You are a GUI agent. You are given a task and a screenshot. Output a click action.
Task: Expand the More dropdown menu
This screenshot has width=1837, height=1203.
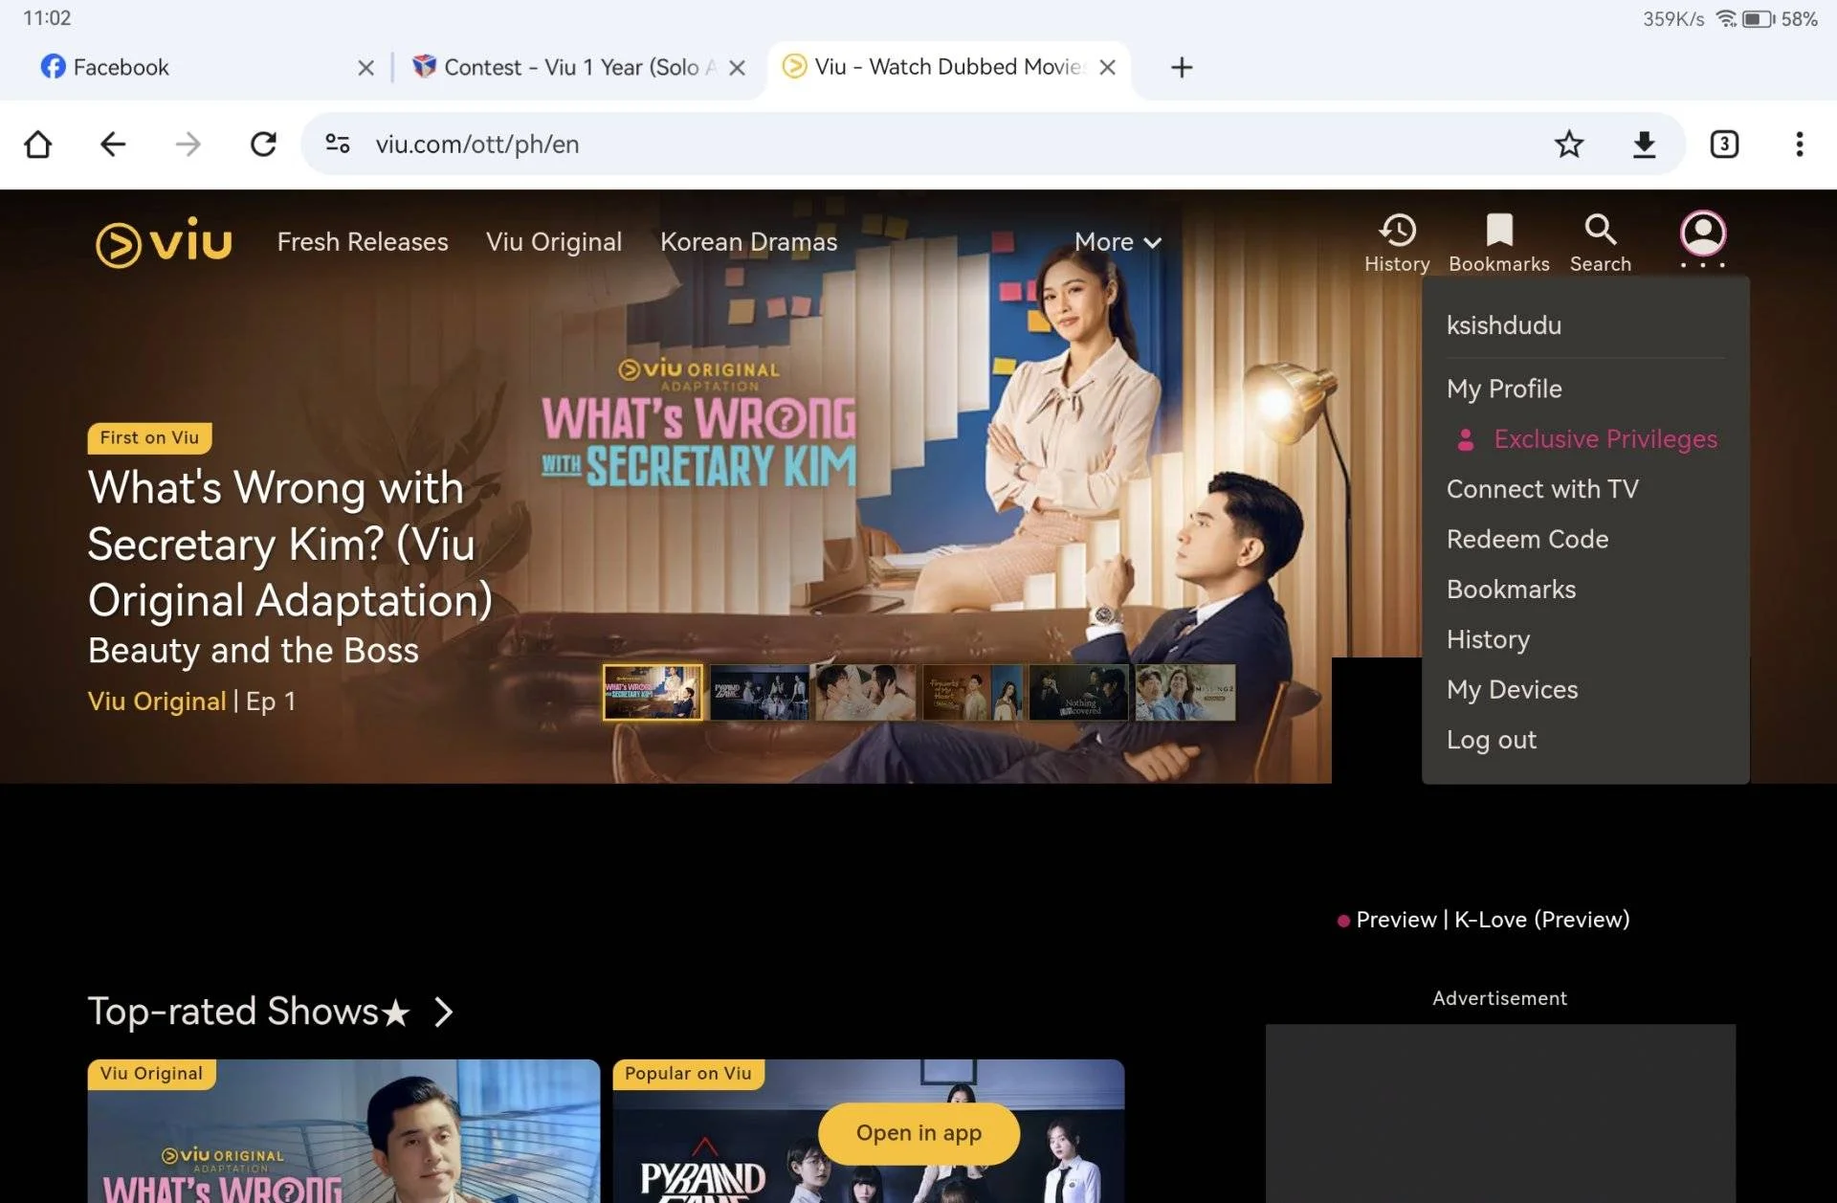(x=1118, y=242)
